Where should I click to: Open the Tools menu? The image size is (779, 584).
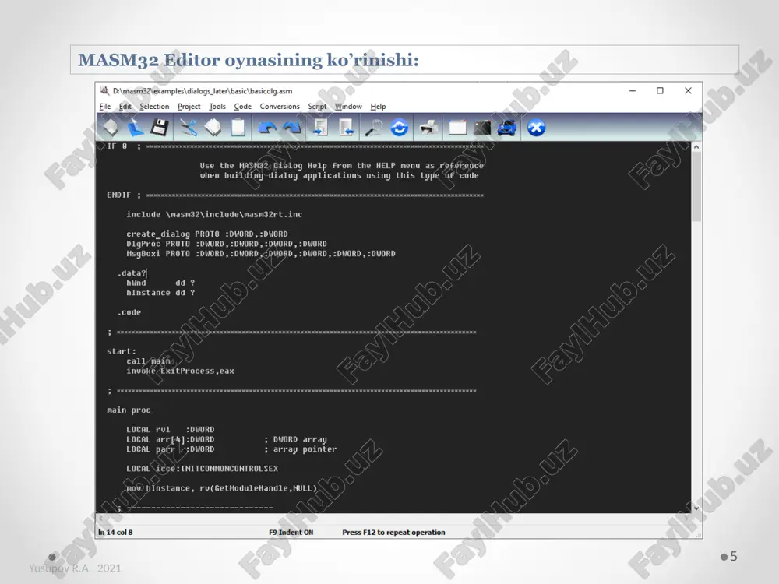tap(217, 106)
